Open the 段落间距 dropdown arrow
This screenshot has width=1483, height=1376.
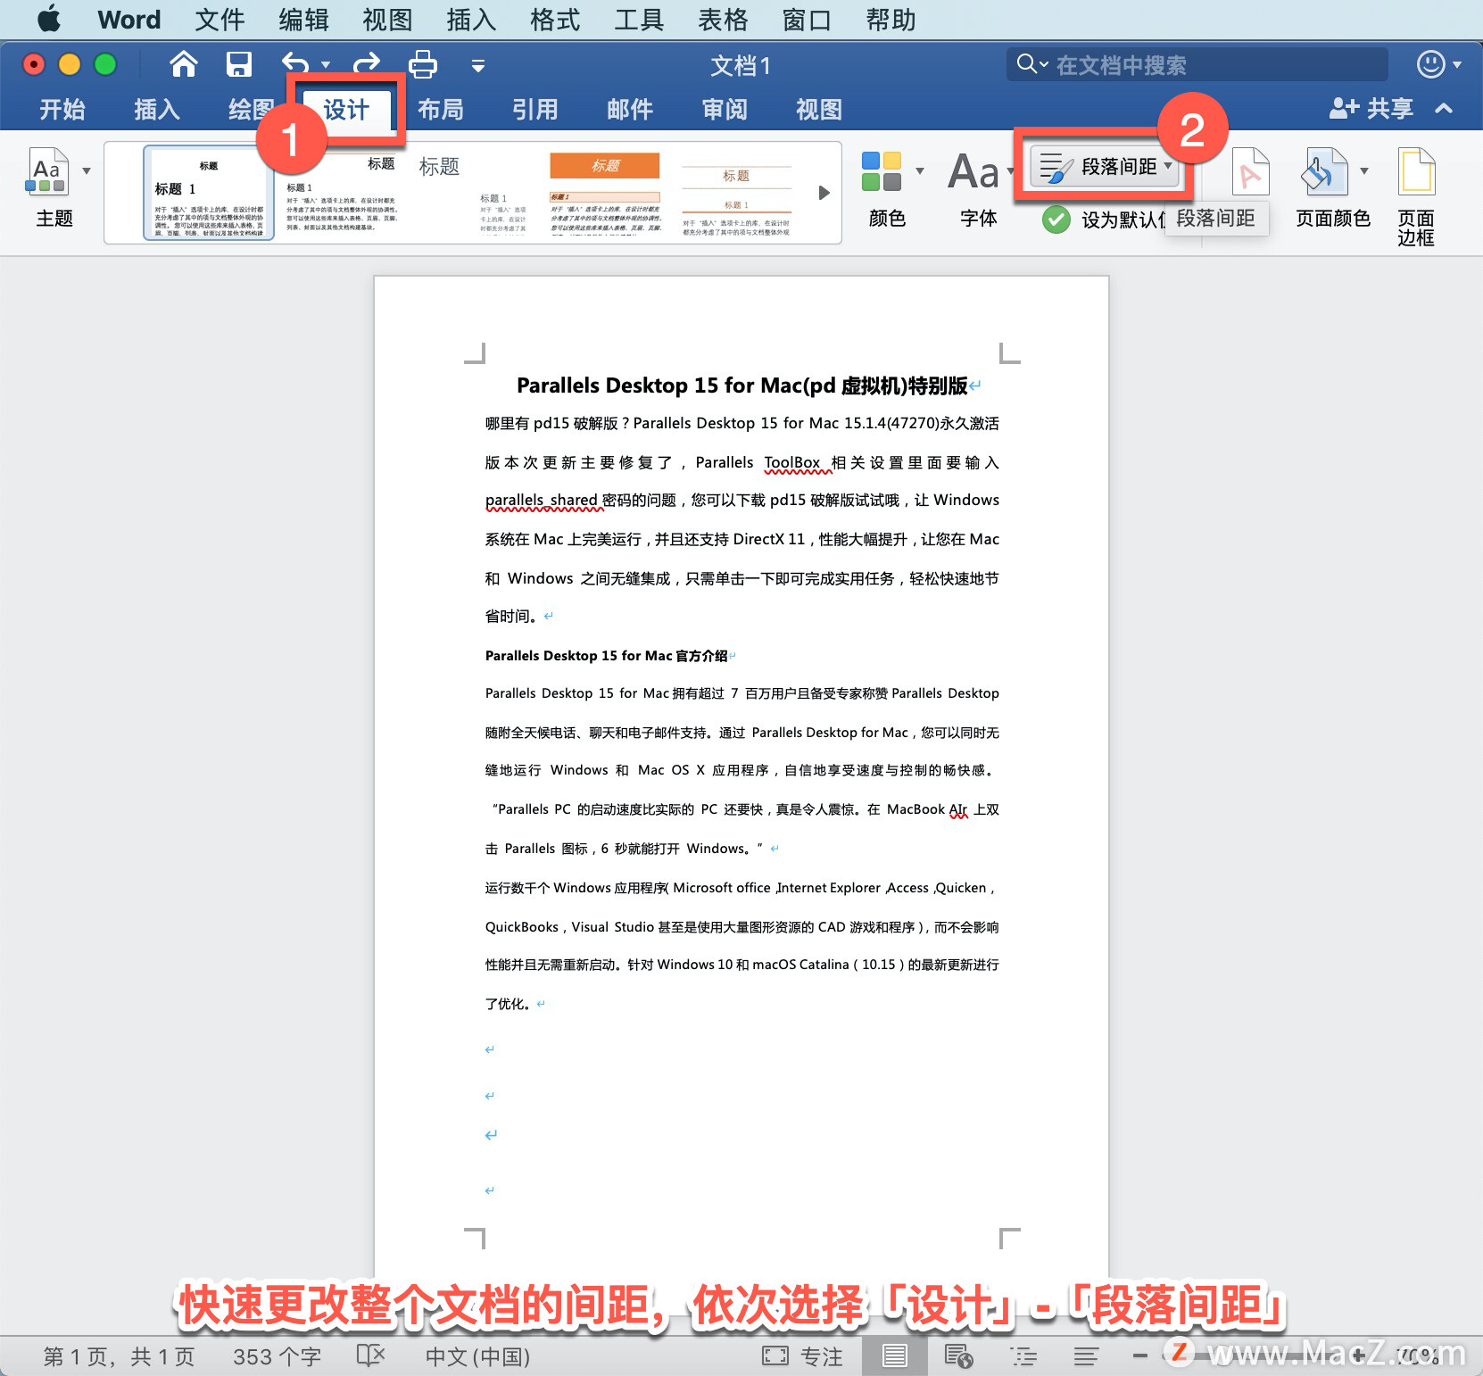click(x=1168, y=167)
